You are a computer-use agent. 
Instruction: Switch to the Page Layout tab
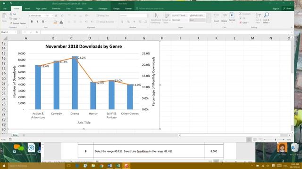(x=41, y=8)
